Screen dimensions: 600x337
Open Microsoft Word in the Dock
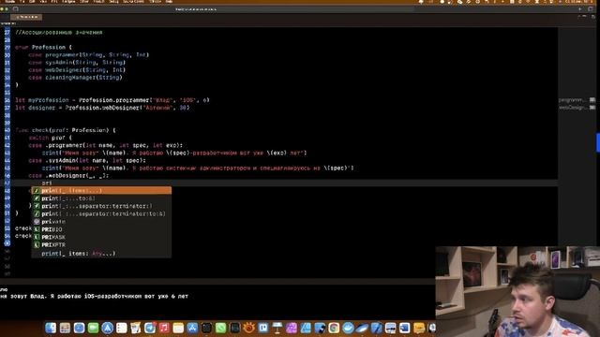point(404,328)
